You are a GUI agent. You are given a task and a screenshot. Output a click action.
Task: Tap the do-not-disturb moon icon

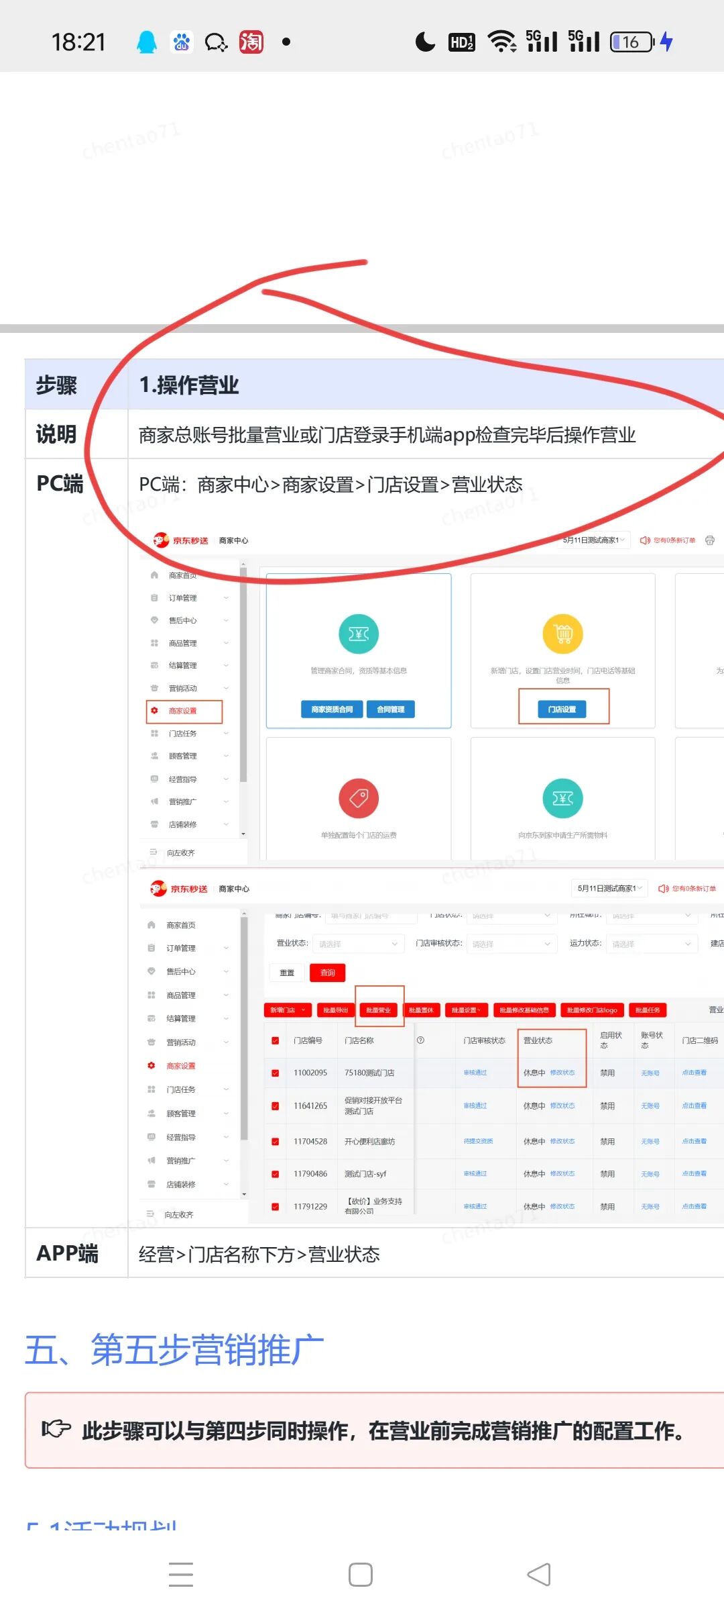[x=425, y=42]
